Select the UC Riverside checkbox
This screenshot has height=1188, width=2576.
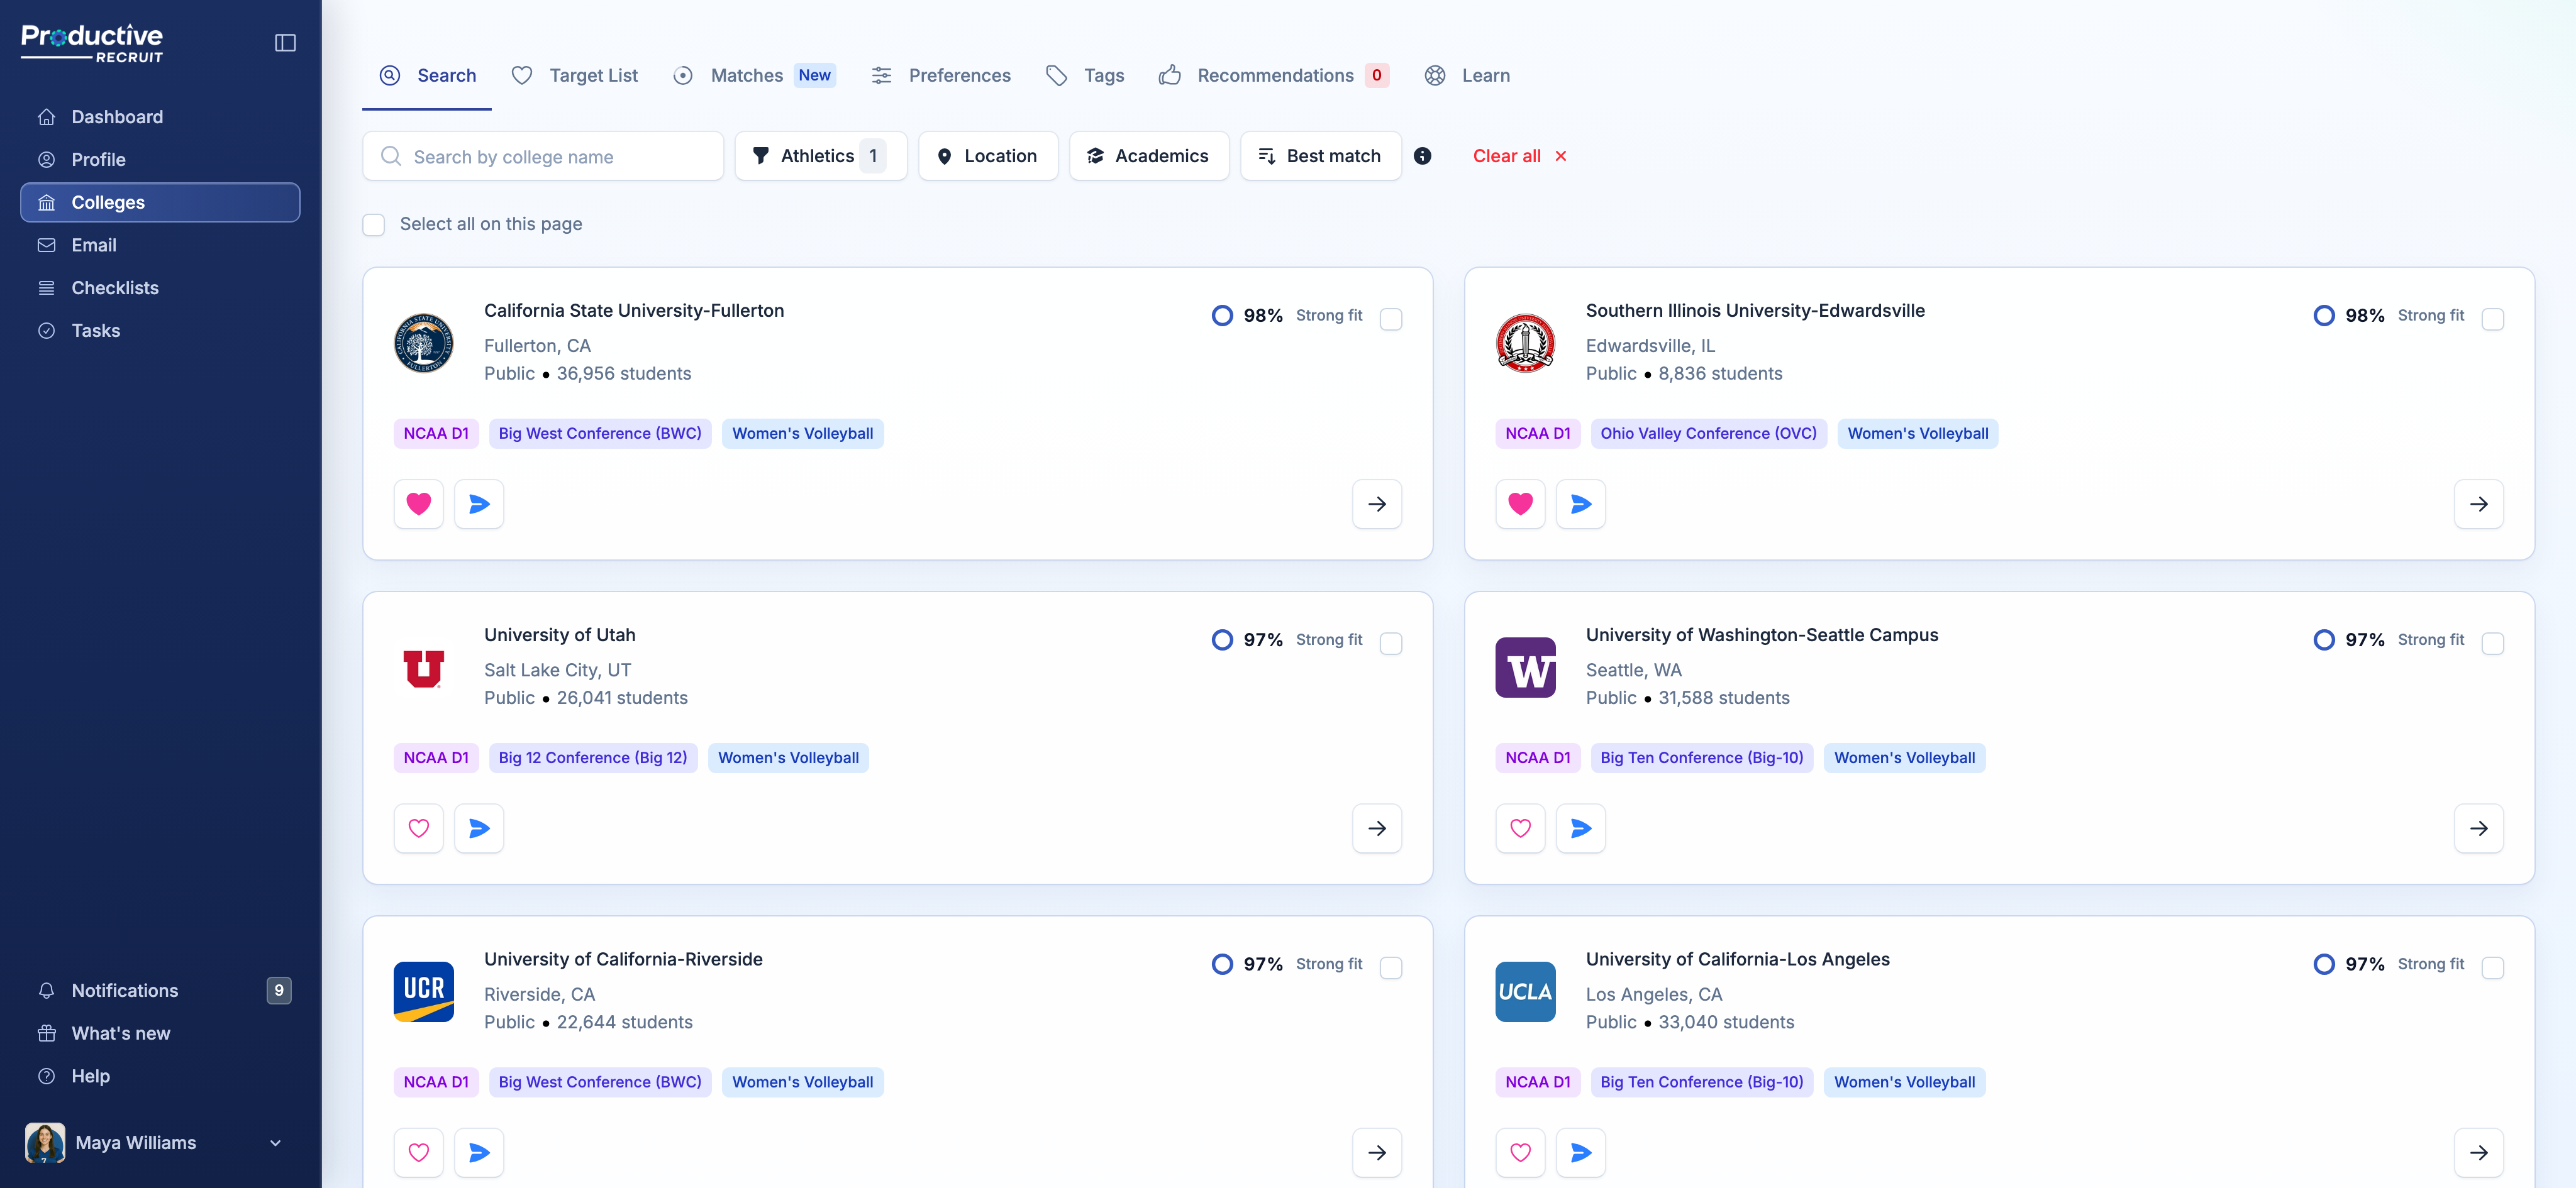(x=1390, y=968)
